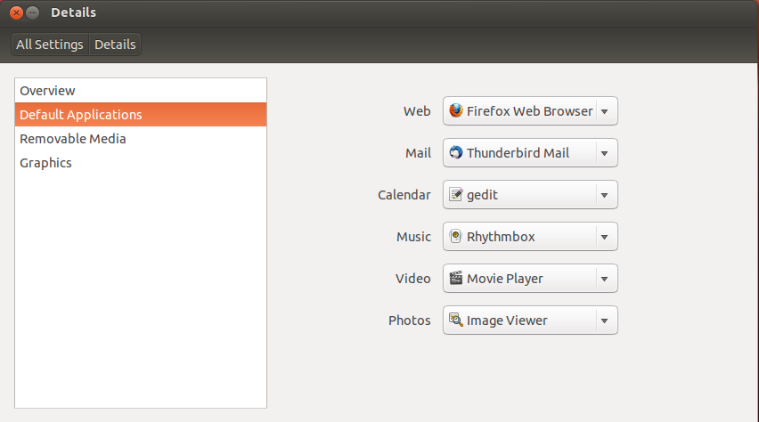The width and height of the screenshot is (759, 422).
Task: Close the Details window
Action: point(16,12)
